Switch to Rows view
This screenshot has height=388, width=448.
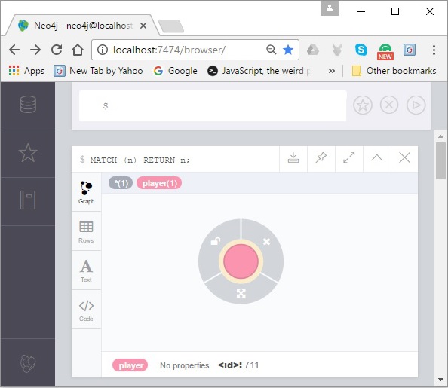click(x=86, y=231)
